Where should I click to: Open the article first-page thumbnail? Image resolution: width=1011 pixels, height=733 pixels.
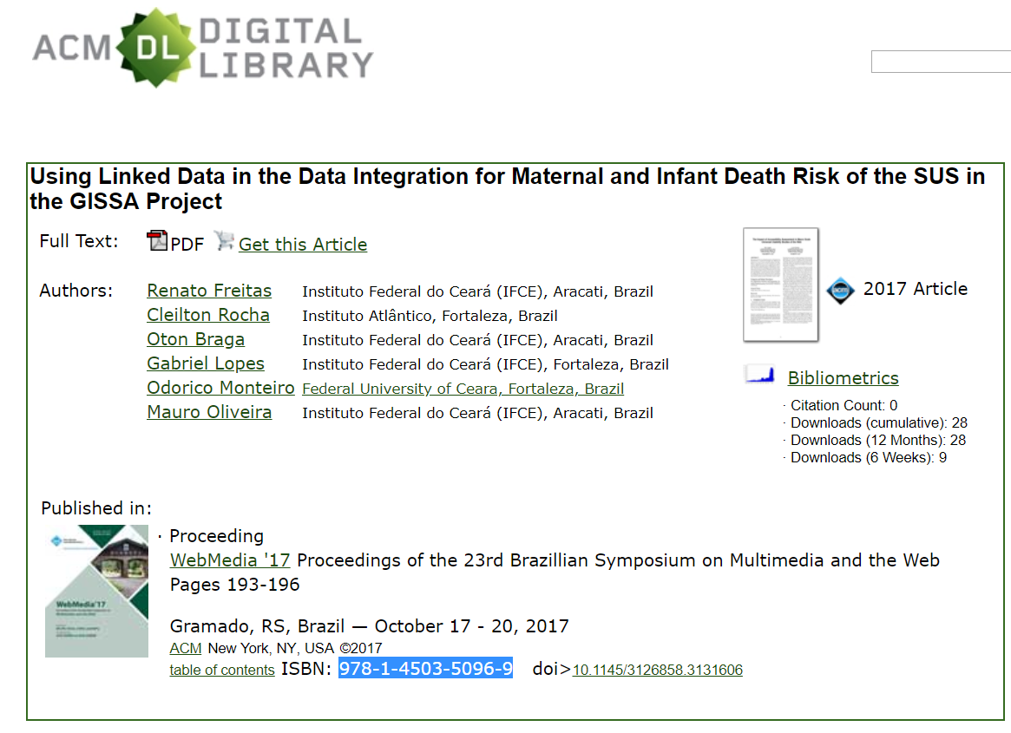(781, 285)
